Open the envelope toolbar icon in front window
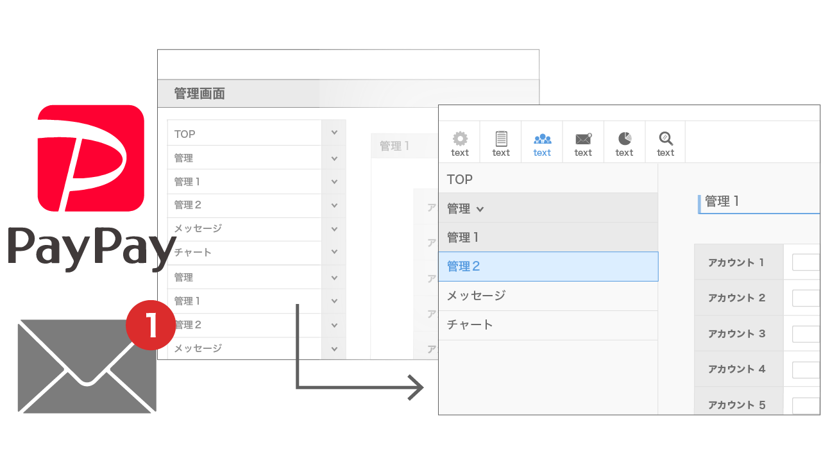The width and height of the screenshot is (821, 472). (x=583, y=138)
